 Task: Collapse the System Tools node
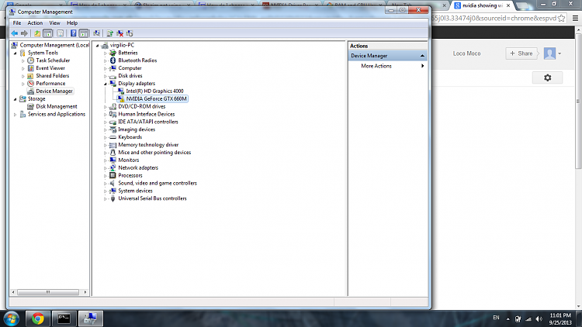click(x=16, y=53)
